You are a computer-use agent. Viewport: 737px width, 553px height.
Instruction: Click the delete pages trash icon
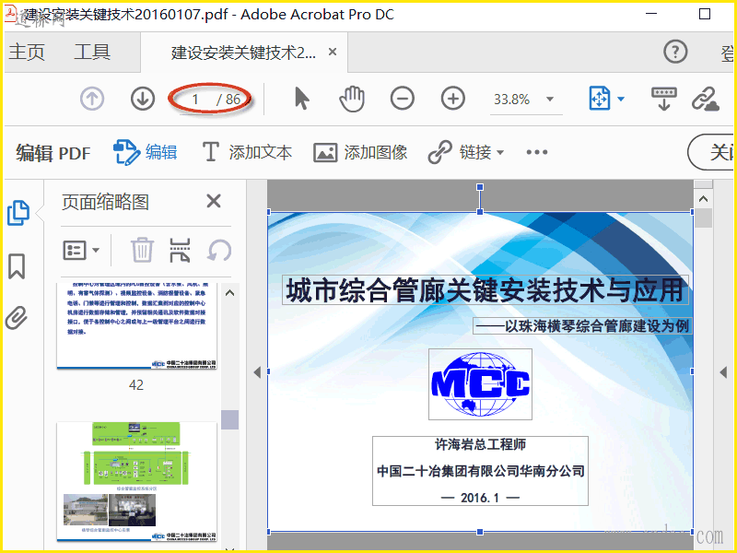(x=142, y=250)
